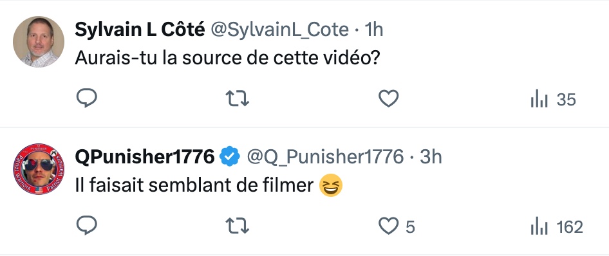This screenshot has height=256, width=609.
Task: View analytics showing 35 views
Action: (x=553, y=100)
